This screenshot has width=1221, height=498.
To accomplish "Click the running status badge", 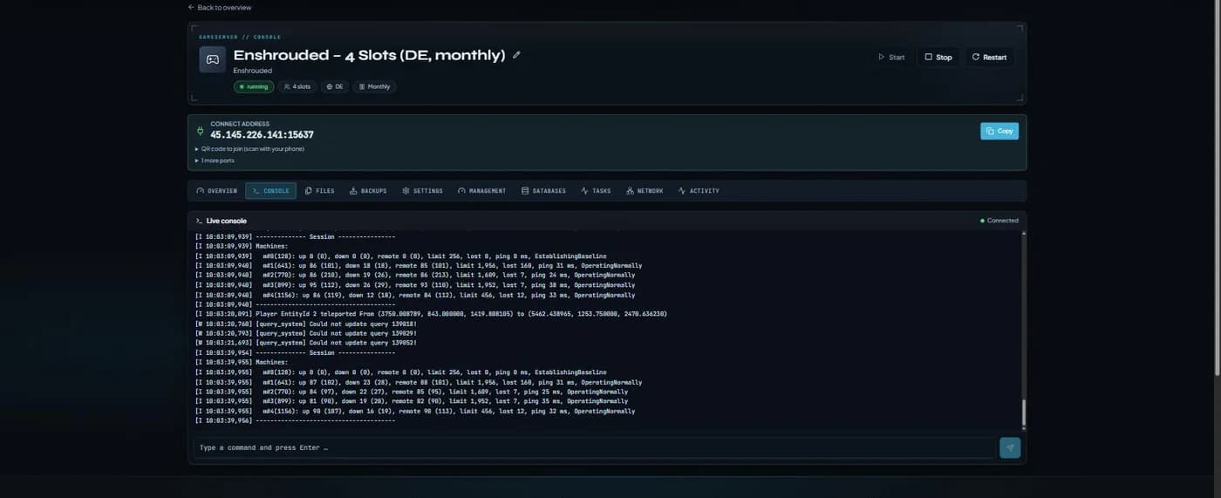I will [x=254, y=86].
